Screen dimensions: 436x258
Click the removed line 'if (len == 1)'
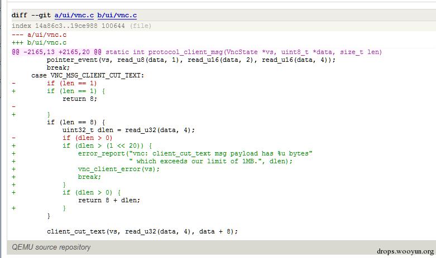[x=72, y=83]
